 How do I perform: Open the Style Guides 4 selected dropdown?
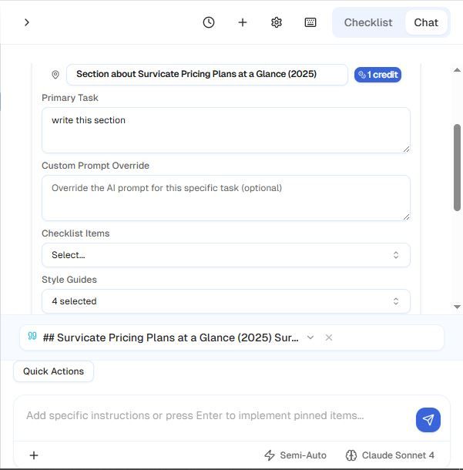click(226, 301)
